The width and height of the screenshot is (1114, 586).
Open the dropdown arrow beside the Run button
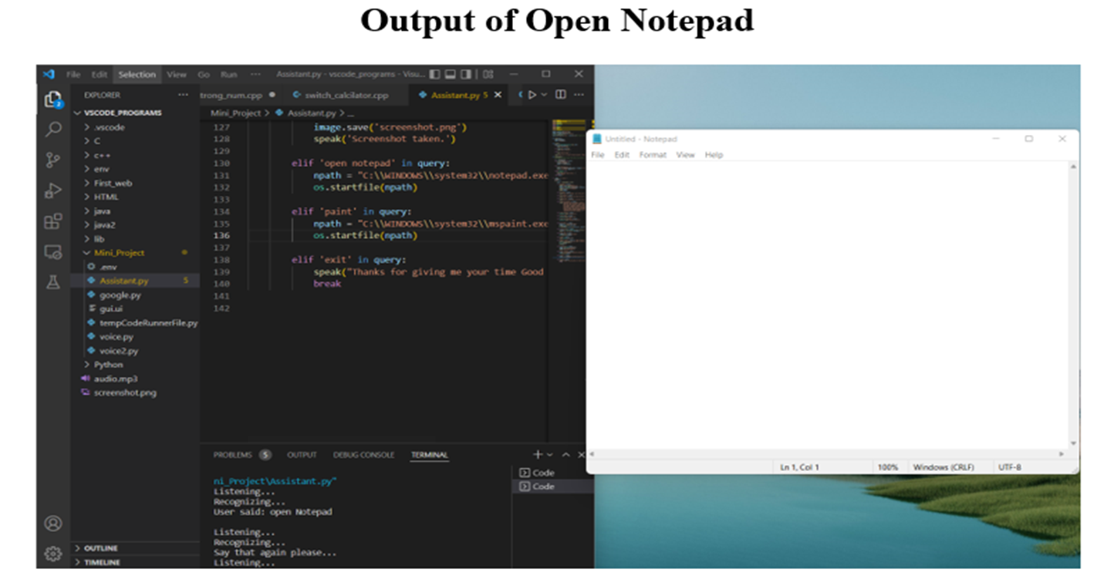click(x=544, y=95)
